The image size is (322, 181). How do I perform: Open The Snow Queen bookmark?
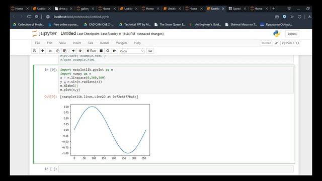tap(170, 25)
